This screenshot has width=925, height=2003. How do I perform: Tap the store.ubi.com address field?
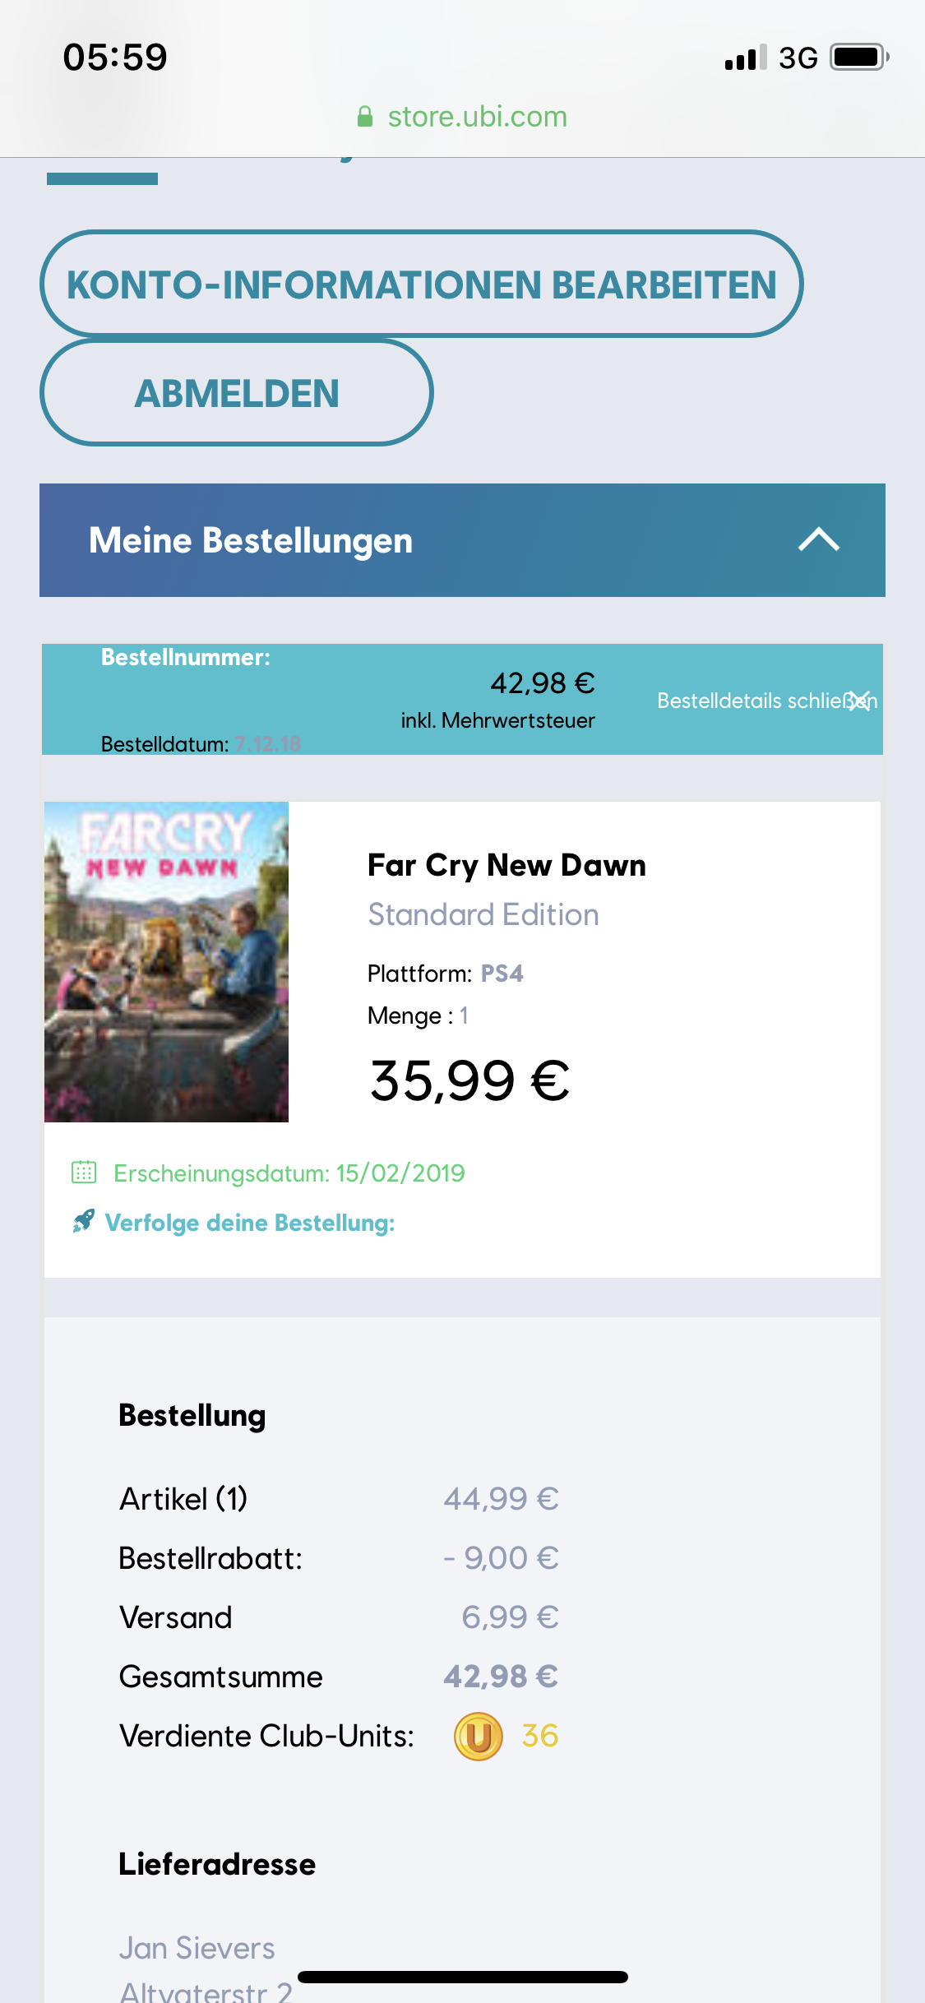point(477,117)
